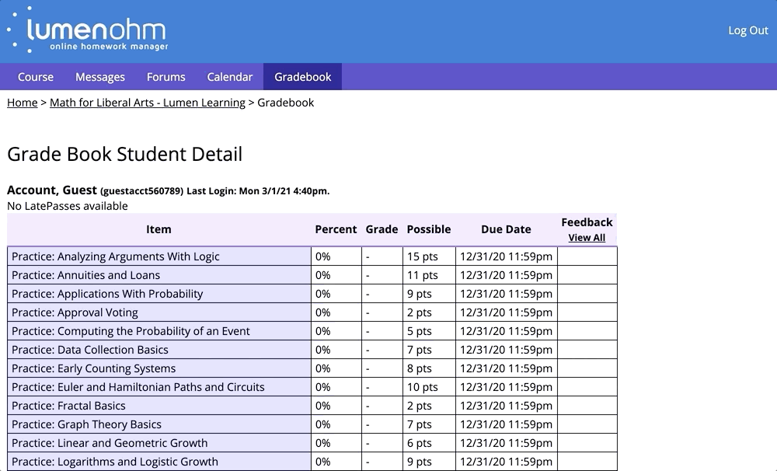
Task: Open Math for Liberal Arts breadcrumb link
Action: 148,103
